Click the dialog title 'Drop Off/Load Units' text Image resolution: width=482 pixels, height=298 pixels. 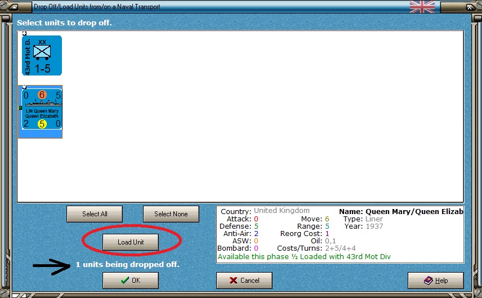[x=97, y=7]
